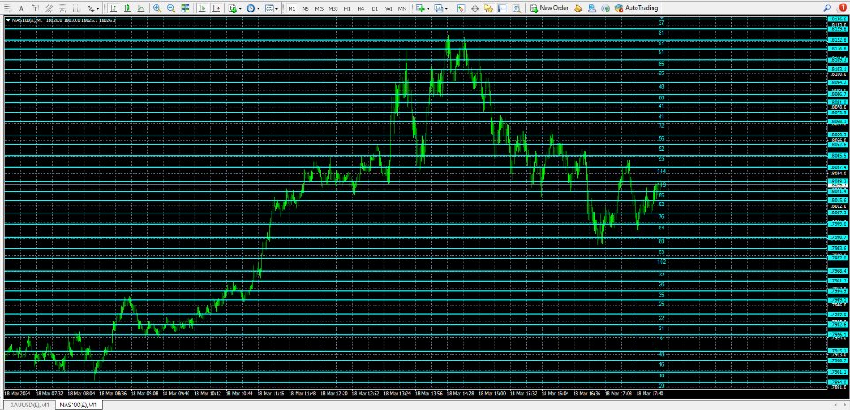
Task: Switch chart to line chart style
Action: click(x=141, y=8)
